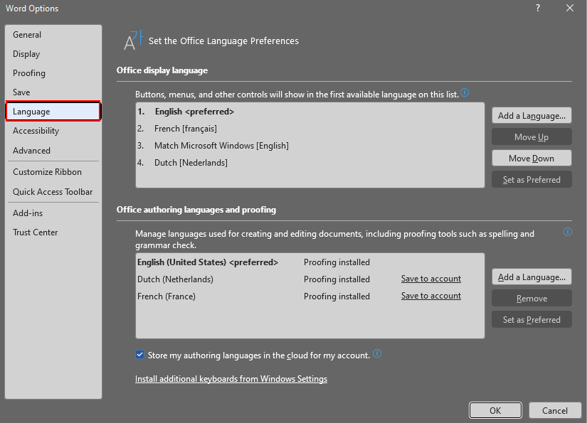The width and height of the screenshot is (587, 423).
Task: Click Set as Preferred for authoring language
Action: pos(532,320)
